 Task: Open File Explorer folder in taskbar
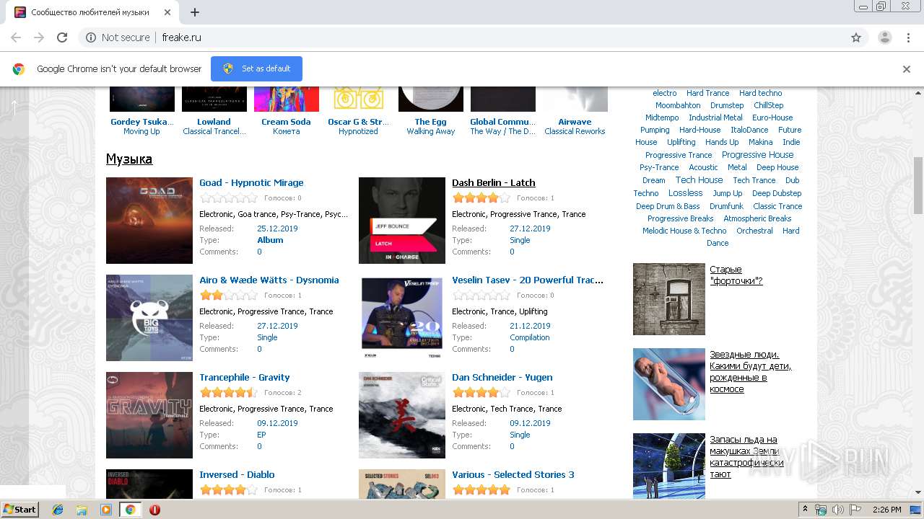point(82,510)
